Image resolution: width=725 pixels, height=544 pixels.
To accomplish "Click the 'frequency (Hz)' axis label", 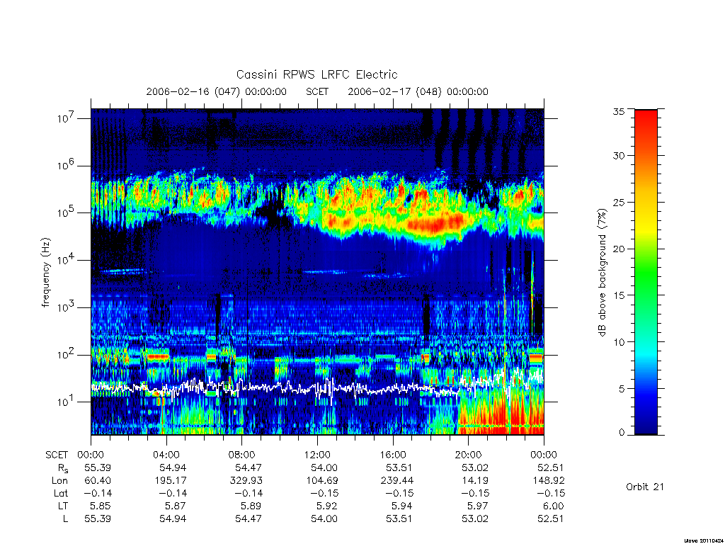I will coord(45,273).
